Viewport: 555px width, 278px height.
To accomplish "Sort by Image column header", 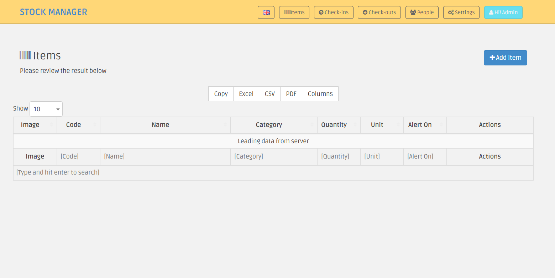I will tap(35, 125).
